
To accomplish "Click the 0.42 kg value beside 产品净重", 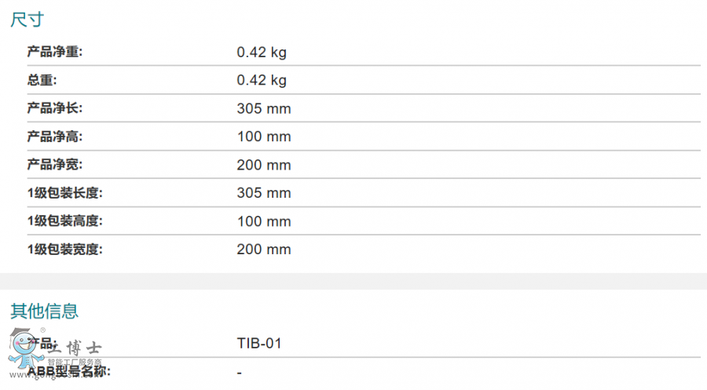I will 262,53.
